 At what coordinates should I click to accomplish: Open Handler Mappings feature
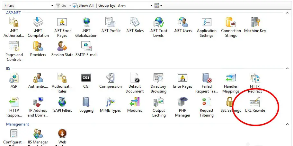click(231, 83)
